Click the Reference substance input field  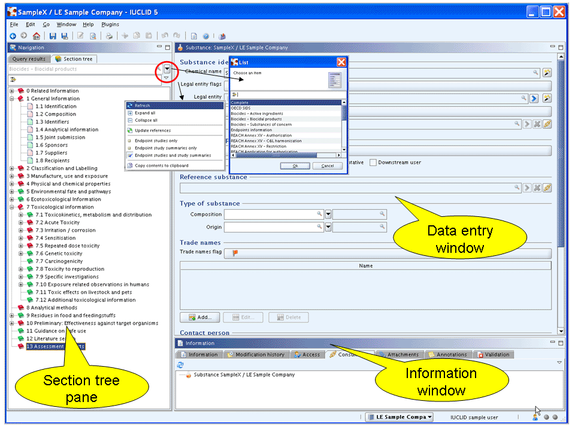(350, 188)
